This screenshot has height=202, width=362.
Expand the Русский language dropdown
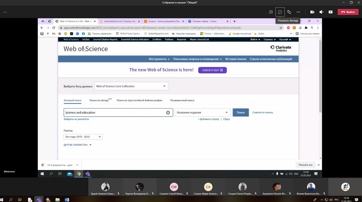(x=285, y=39)
